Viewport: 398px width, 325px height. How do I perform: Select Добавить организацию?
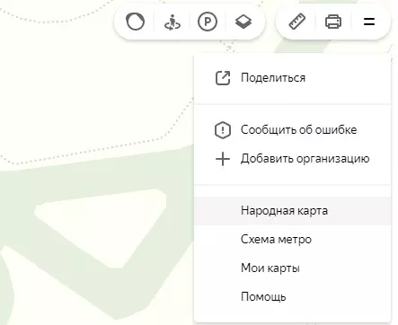(293, 159)
